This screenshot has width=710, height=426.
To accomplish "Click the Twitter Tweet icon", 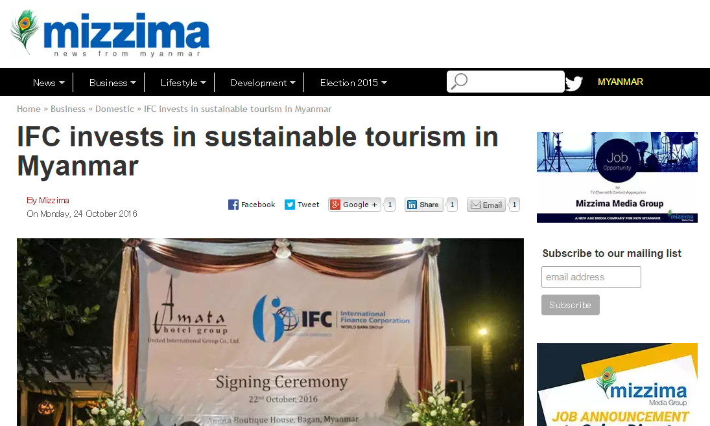I will pyautogui.click(x=290, y=205).
